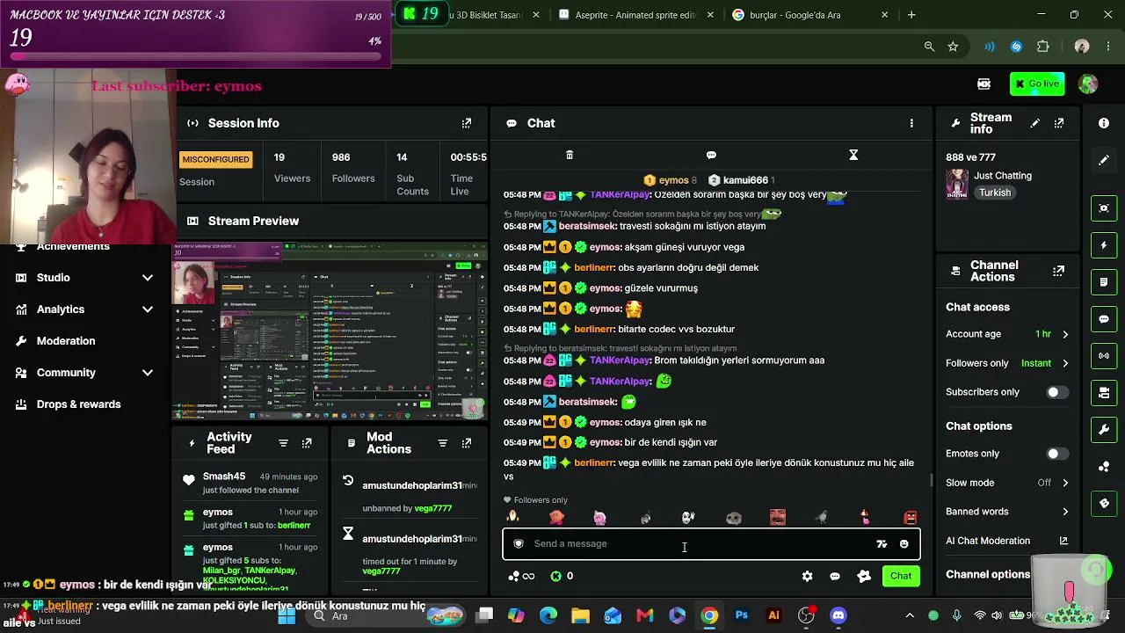Viewport: 1125px width, 633px height.
Task: Click the Go live button
Action: coord(1037,84)
